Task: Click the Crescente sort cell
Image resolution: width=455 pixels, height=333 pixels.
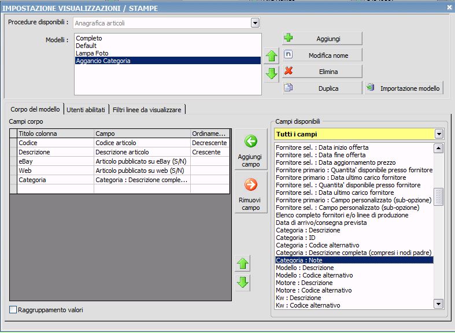Action: point(210,152)
